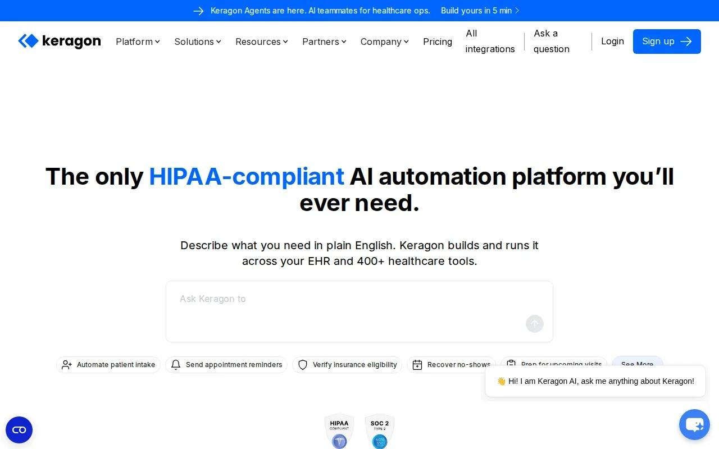Select 'Automate patient intake' suggestion
Image resolution: width=719 pixels, height=449 pixels.
108,365
